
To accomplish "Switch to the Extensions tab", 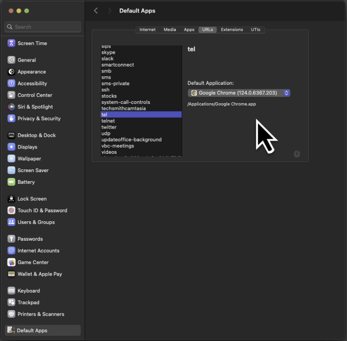I will [232, 30].
